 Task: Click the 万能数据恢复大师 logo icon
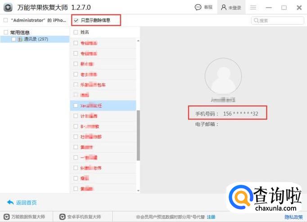tap(7, 217)
